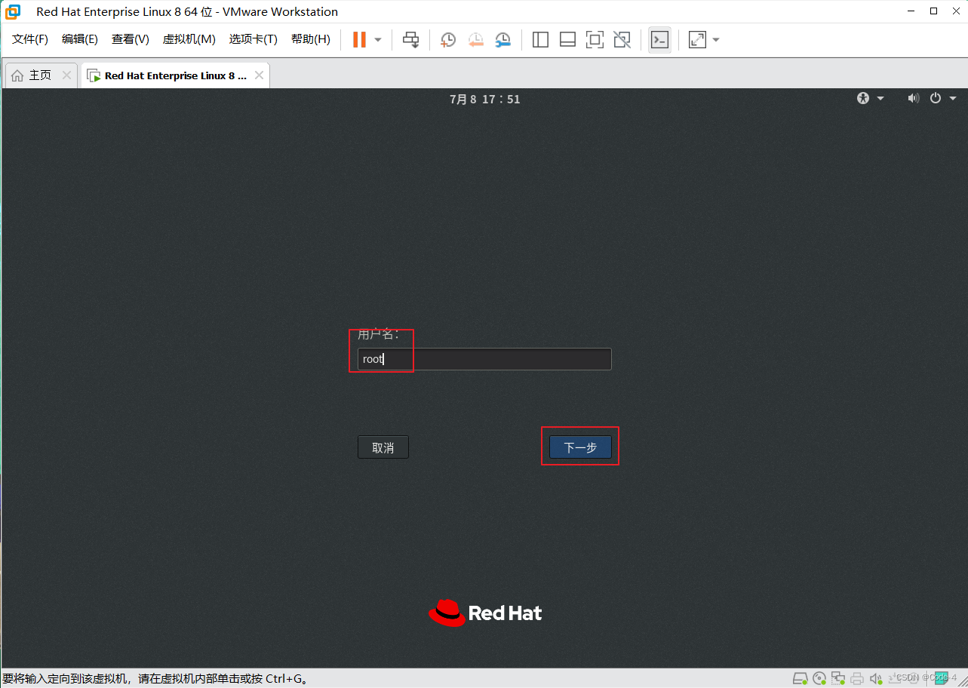The height and width of the screenshot is (688, 968).
Task: Click the message log note icon in status bar
Action: [941, 677]
